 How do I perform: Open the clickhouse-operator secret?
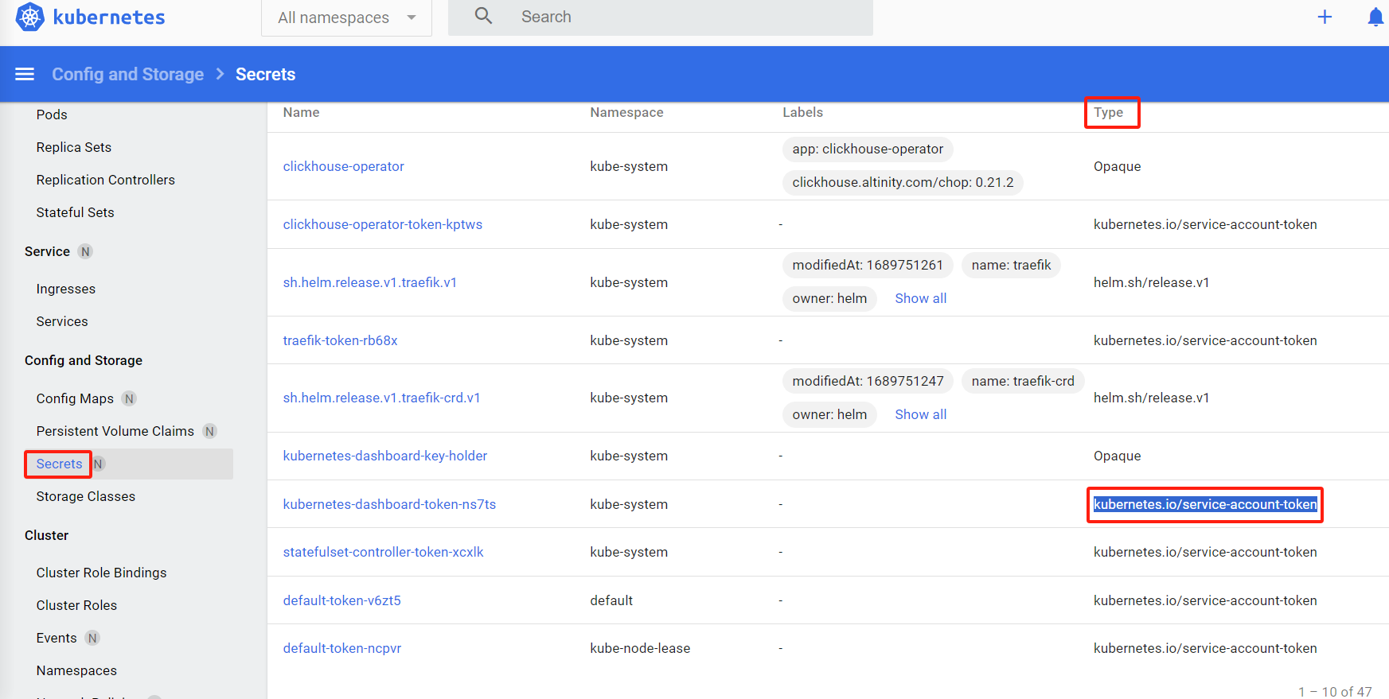[344, 166]
